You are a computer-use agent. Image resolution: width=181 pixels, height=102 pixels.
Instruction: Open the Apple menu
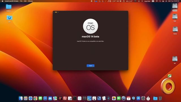(2, 1)
